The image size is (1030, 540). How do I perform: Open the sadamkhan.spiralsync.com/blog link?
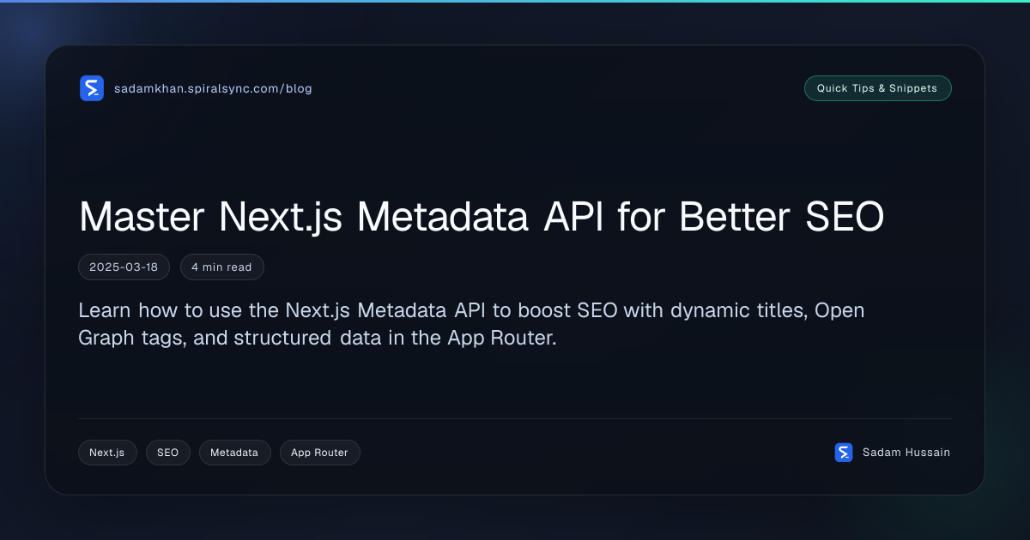[x=213, y=88]
